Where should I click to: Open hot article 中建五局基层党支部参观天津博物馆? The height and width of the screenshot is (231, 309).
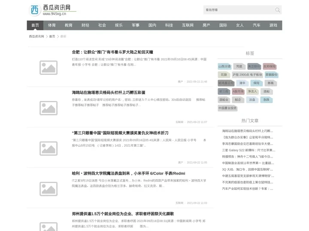pyautogui.click(x=248, y=176)
